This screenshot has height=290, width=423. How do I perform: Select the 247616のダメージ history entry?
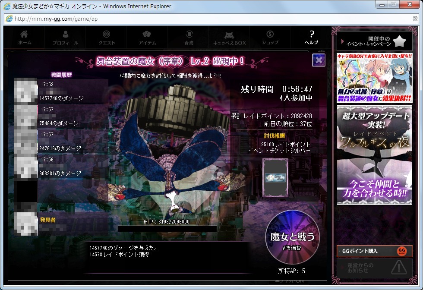[73, 142]
